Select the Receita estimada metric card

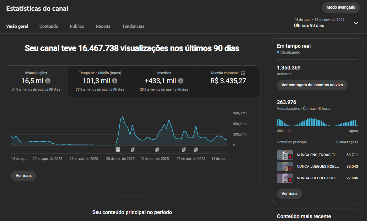pos(228,81)
